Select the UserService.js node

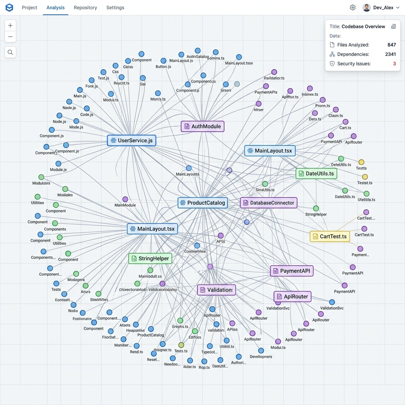click(x=131, y=140)
